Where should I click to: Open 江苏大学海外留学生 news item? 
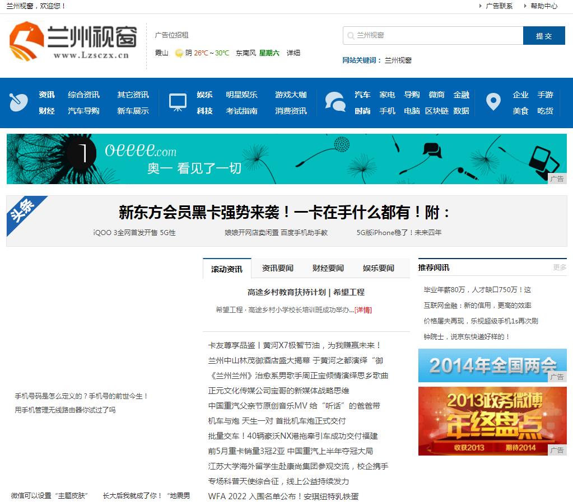298,466
